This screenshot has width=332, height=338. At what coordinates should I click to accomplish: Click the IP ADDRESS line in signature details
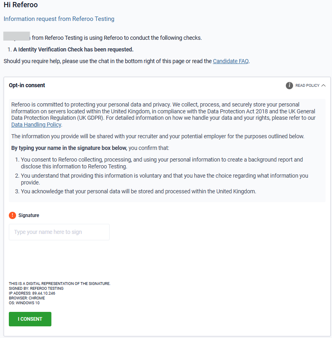tap(32, 293)
